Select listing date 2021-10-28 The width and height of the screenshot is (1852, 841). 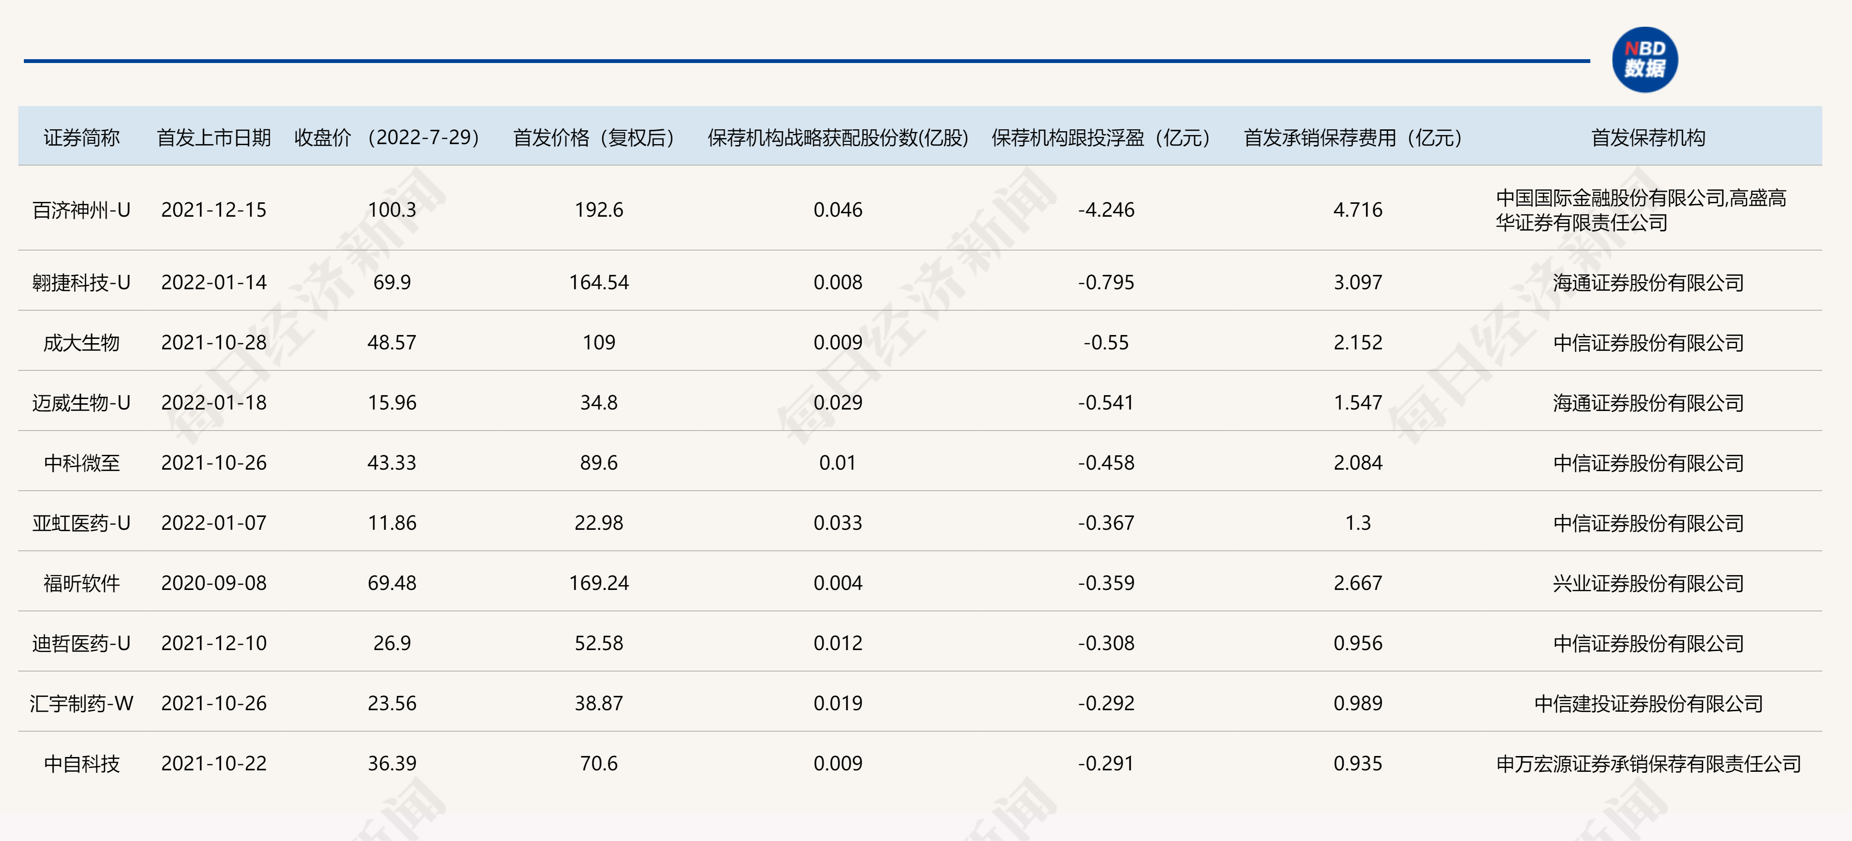tap(213, 343)
